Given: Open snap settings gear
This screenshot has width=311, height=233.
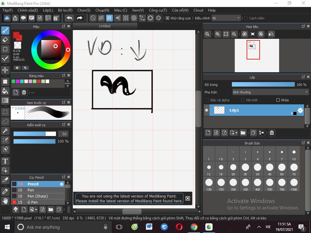Looking at the screenshot, I should pos(159,18).
